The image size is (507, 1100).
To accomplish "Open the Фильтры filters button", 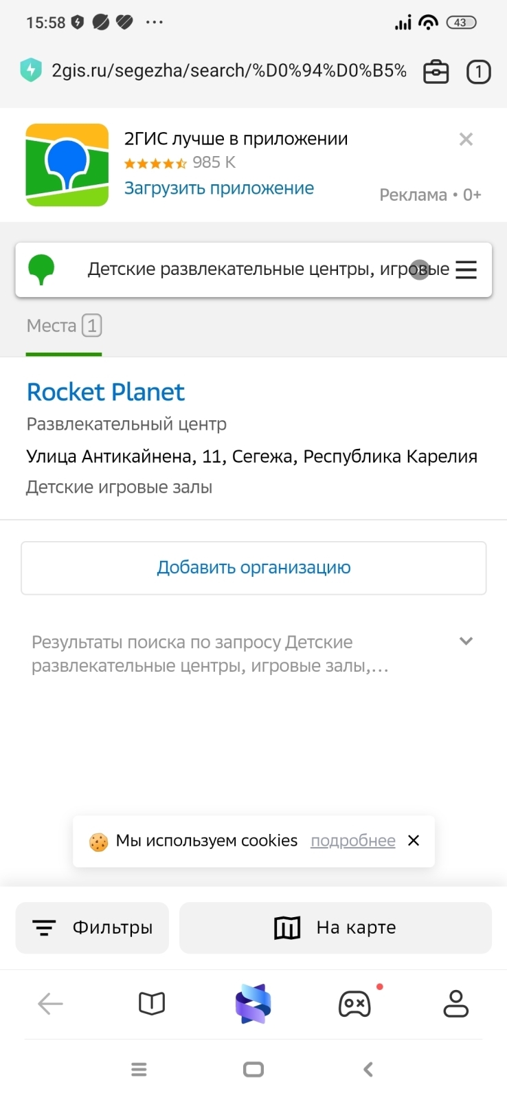I will pyautogui.click(x=92, y=927).
